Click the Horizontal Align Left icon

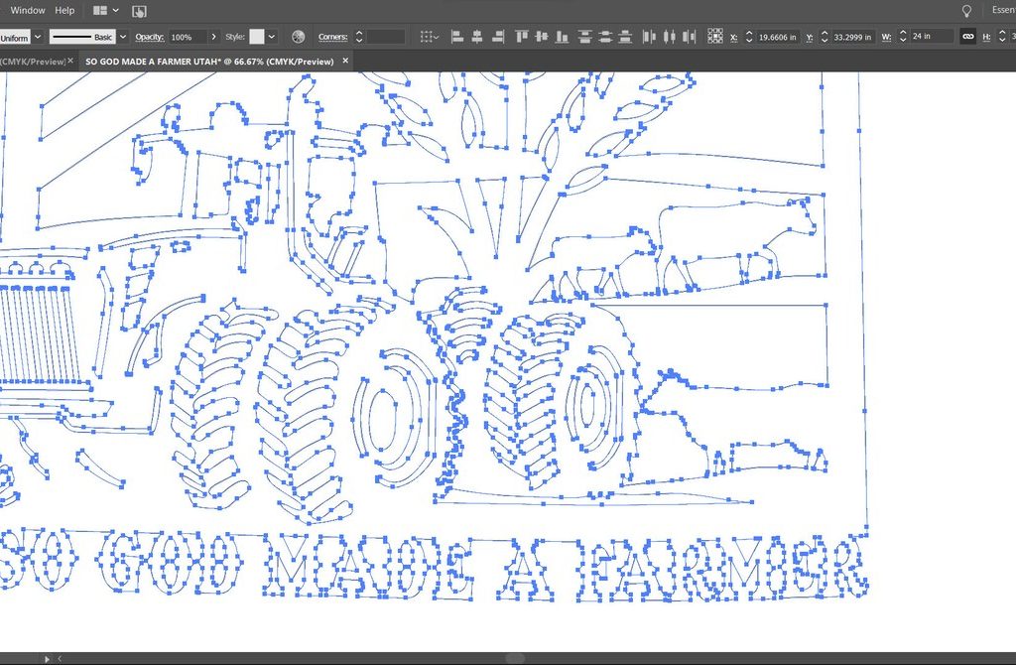click(457, 37)
